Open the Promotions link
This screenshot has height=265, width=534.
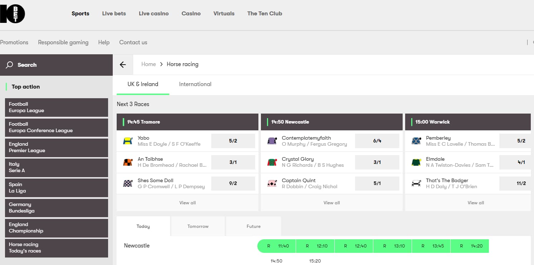[14, 42]
